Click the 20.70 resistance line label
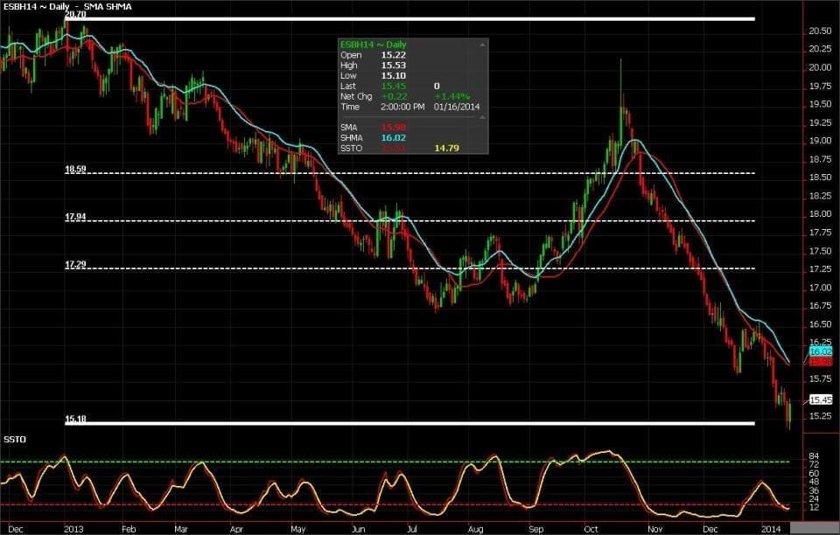 [75, 15]
